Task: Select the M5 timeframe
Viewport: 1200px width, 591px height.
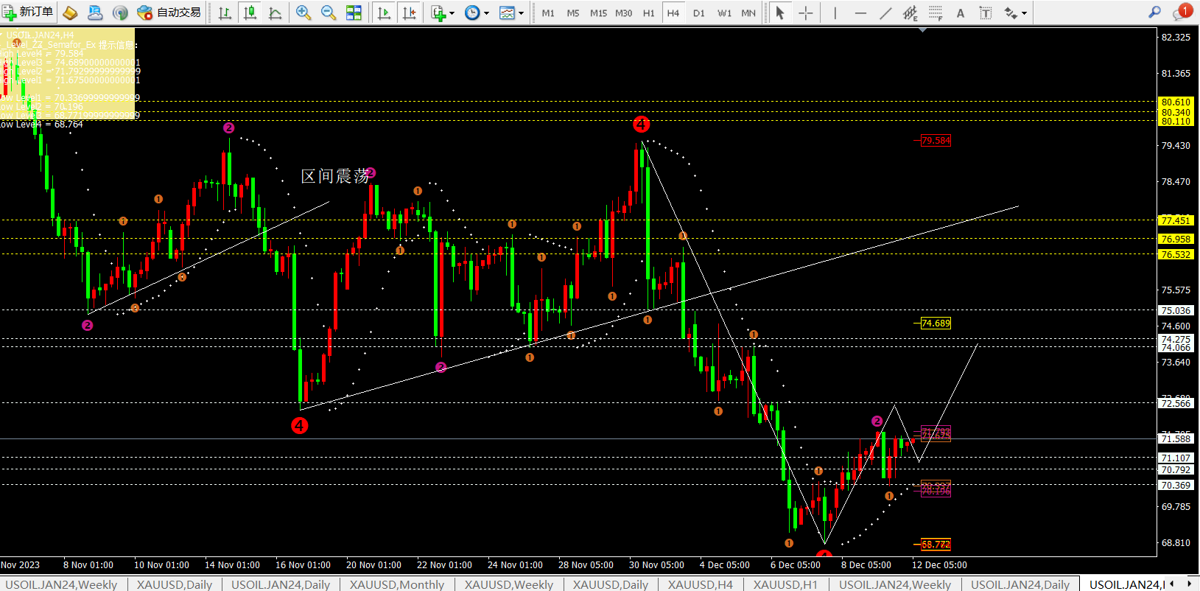Action: tap(573, 13)
